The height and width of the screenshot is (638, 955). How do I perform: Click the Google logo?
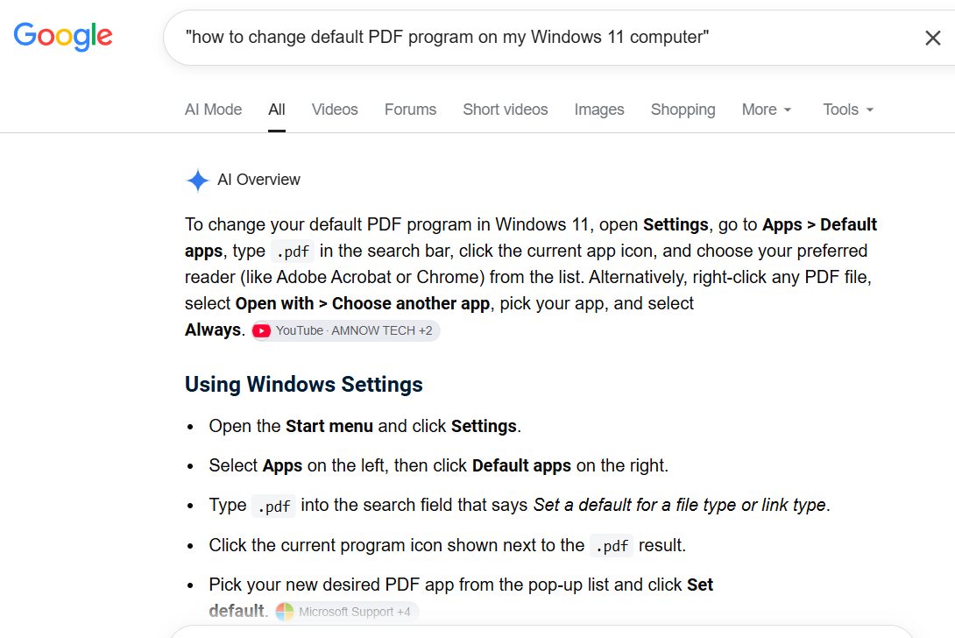[x=63, y=37]
